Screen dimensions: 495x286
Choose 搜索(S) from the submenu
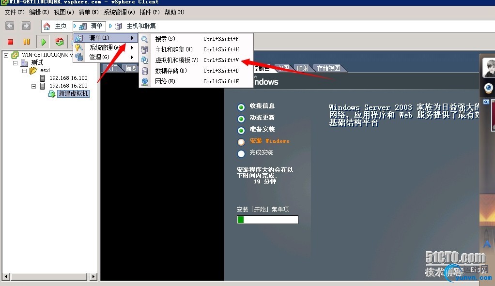click(196, 39)
